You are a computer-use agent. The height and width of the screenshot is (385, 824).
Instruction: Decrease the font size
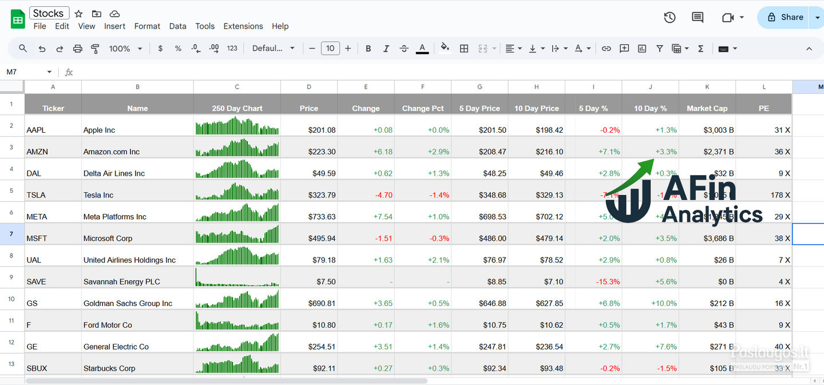(312, 49)
